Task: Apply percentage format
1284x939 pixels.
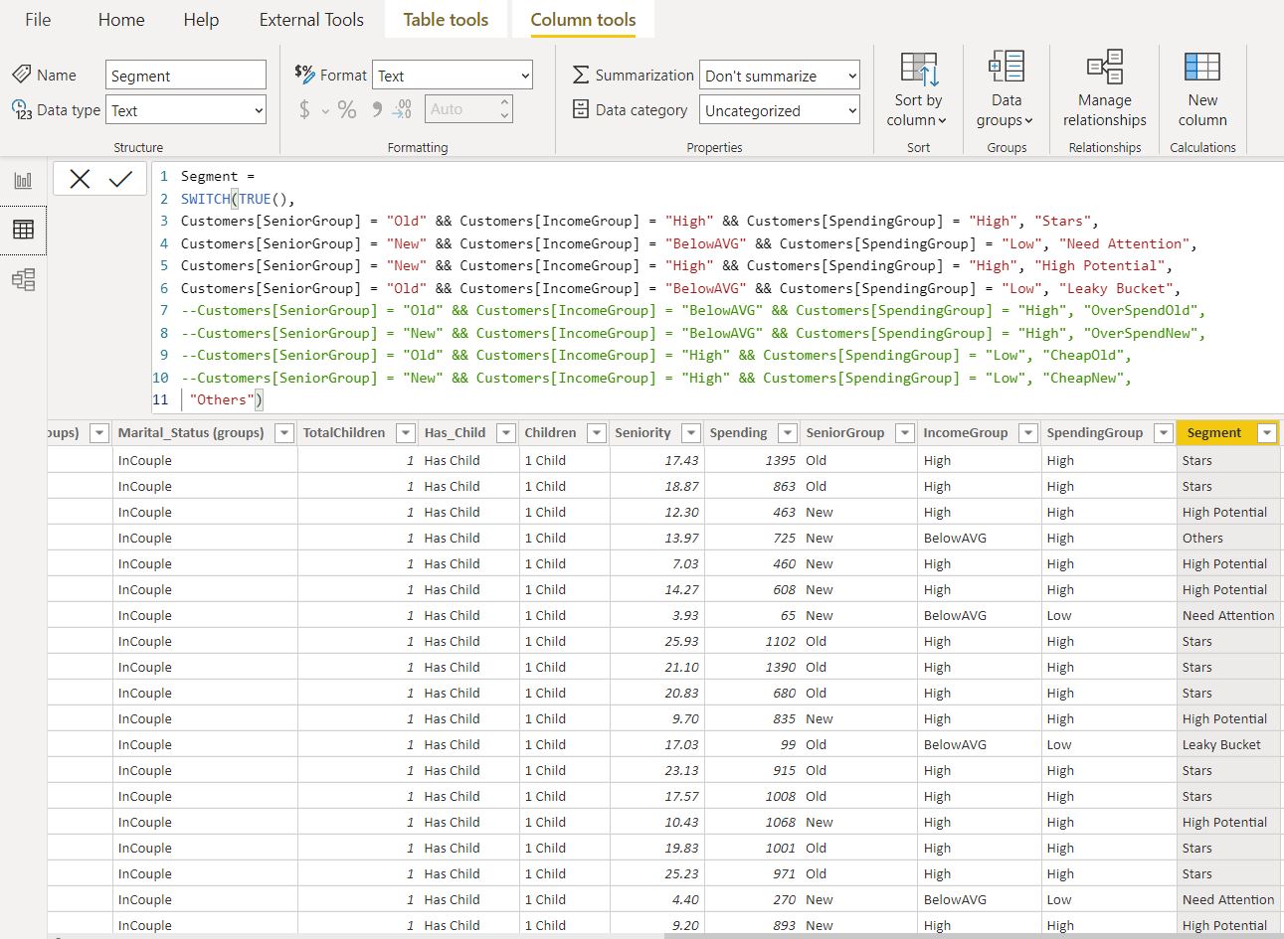Action: tap(346, 109)
